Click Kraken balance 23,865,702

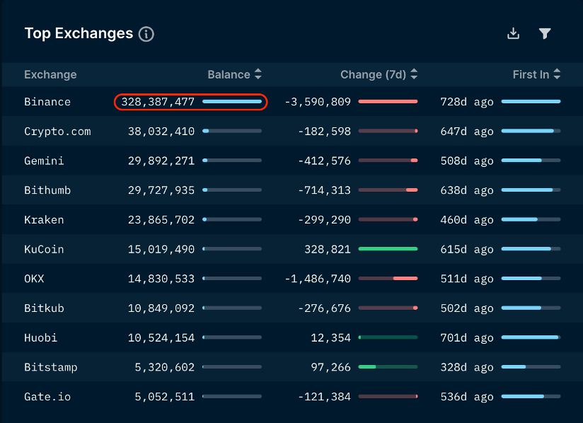[x=161, y=220]
